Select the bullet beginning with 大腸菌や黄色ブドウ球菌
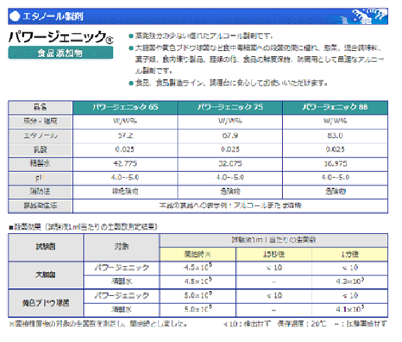 (259, 59)
